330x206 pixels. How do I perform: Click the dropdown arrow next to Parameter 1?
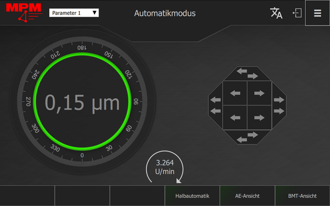95,13
